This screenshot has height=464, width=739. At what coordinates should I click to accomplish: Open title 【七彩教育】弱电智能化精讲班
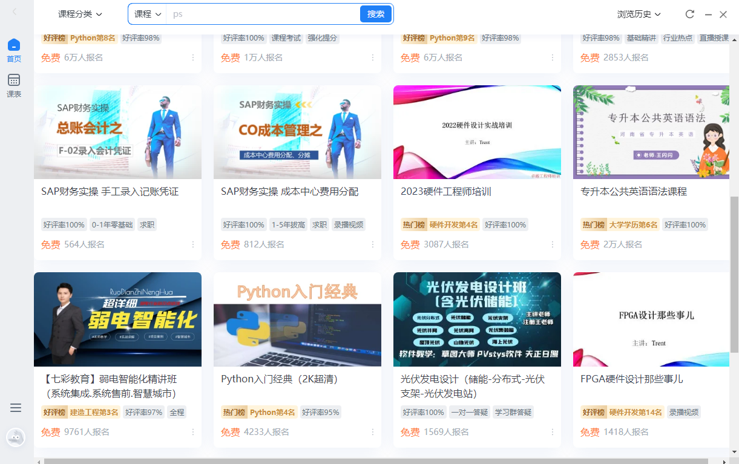[x=110, y=386]
